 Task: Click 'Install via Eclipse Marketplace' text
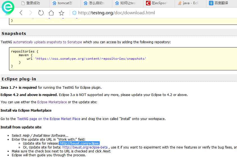click(26, 111)
